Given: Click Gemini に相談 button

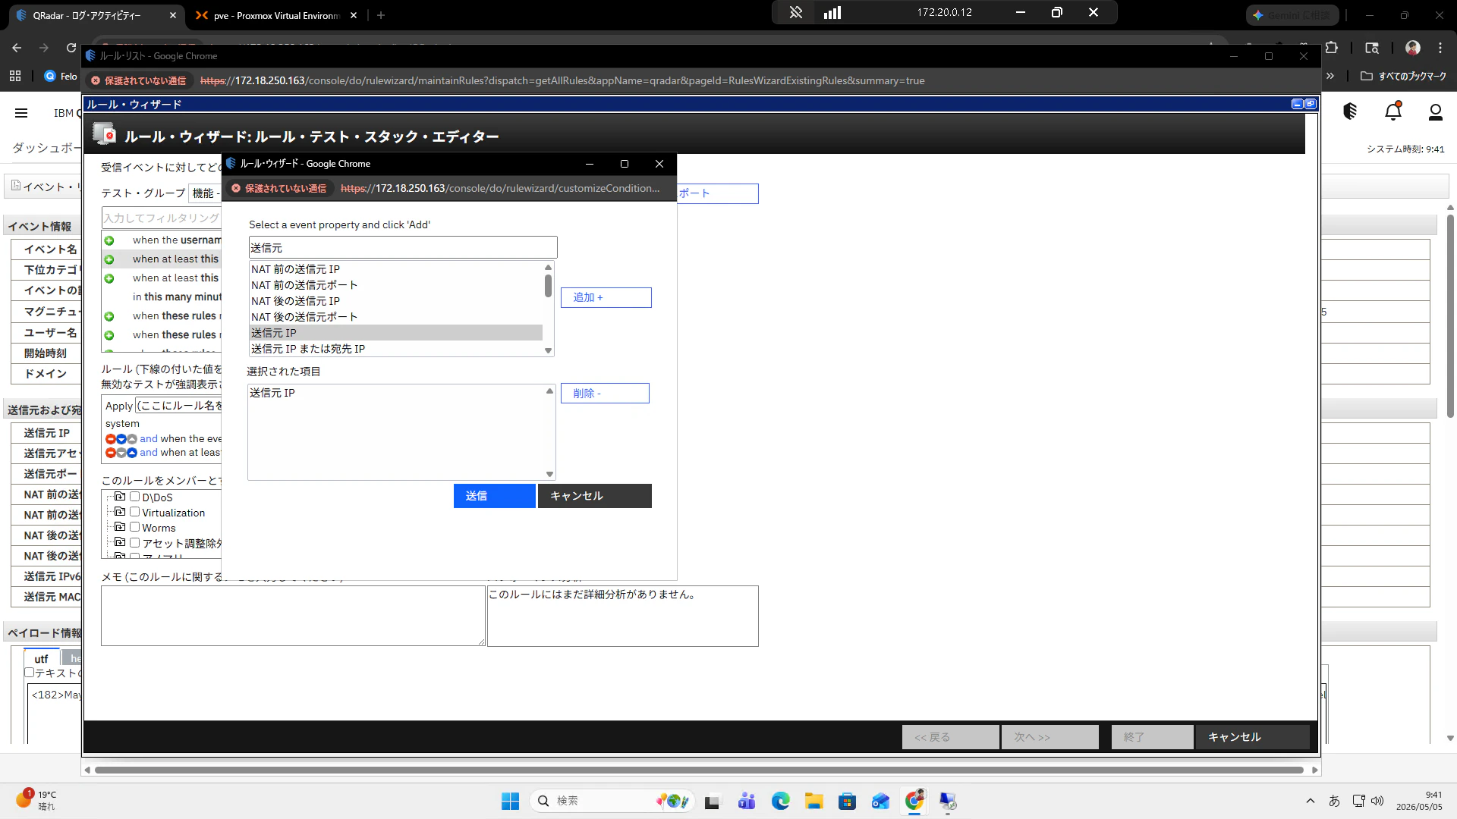Looking at the screenshot, I should click(x=1292, y=15).
